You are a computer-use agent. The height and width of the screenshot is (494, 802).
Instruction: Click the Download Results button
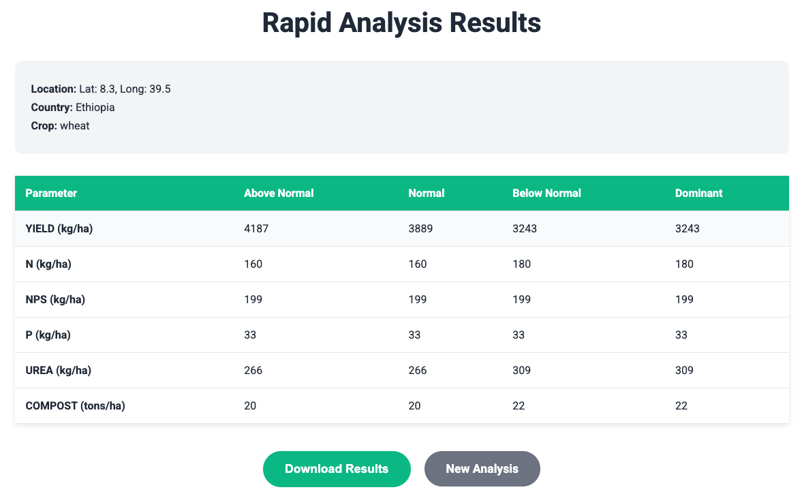[337, 469]
